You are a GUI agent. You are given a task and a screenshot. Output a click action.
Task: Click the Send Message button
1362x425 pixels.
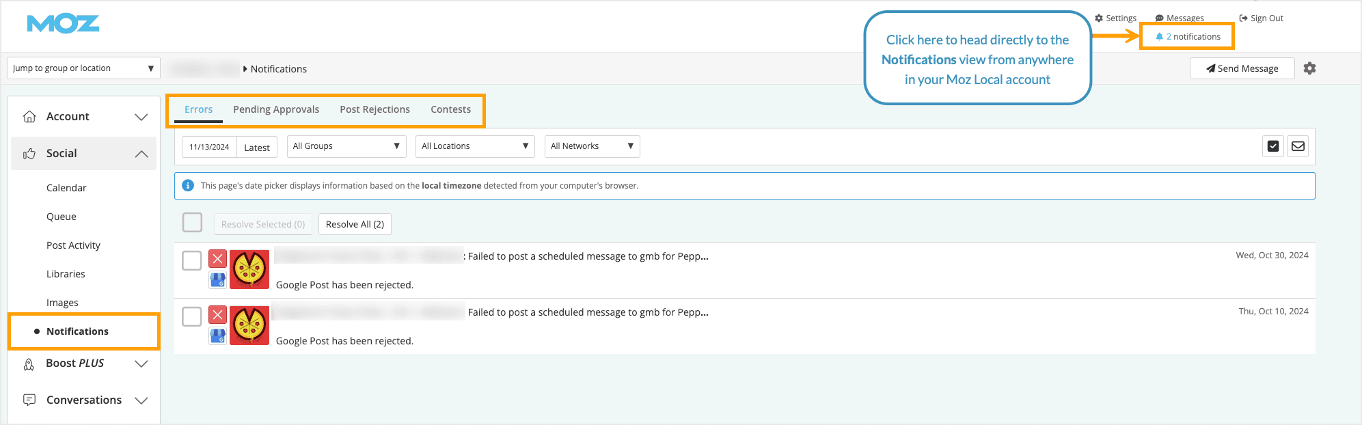[x=1242, y=68]
